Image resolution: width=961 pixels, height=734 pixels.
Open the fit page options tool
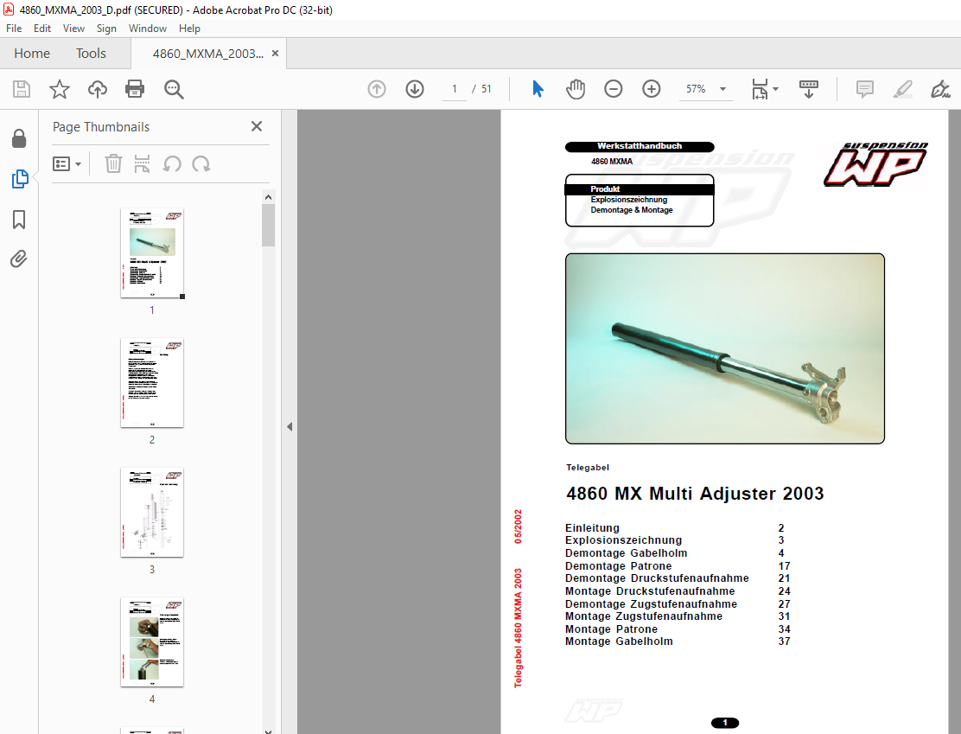click(x=764, y=90)
